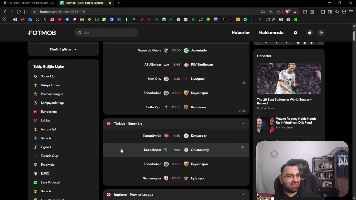
Task: Open LaLiga from the sidebar
Action: point(46,121)
